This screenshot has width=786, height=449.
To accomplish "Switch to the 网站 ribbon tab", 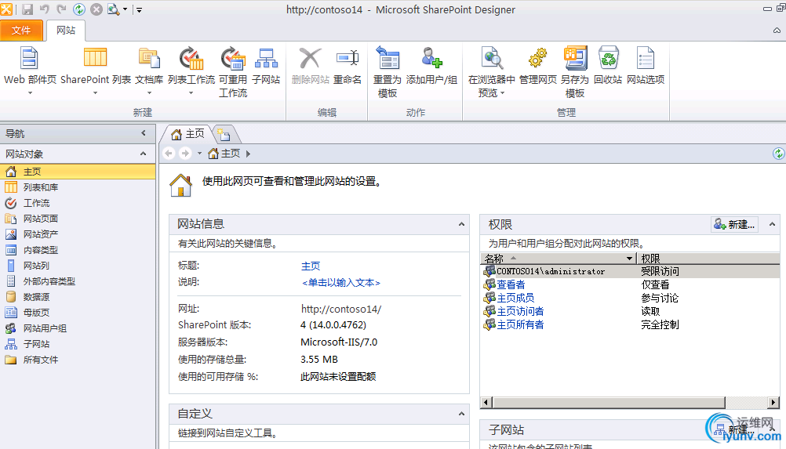I will click(66, 31).
